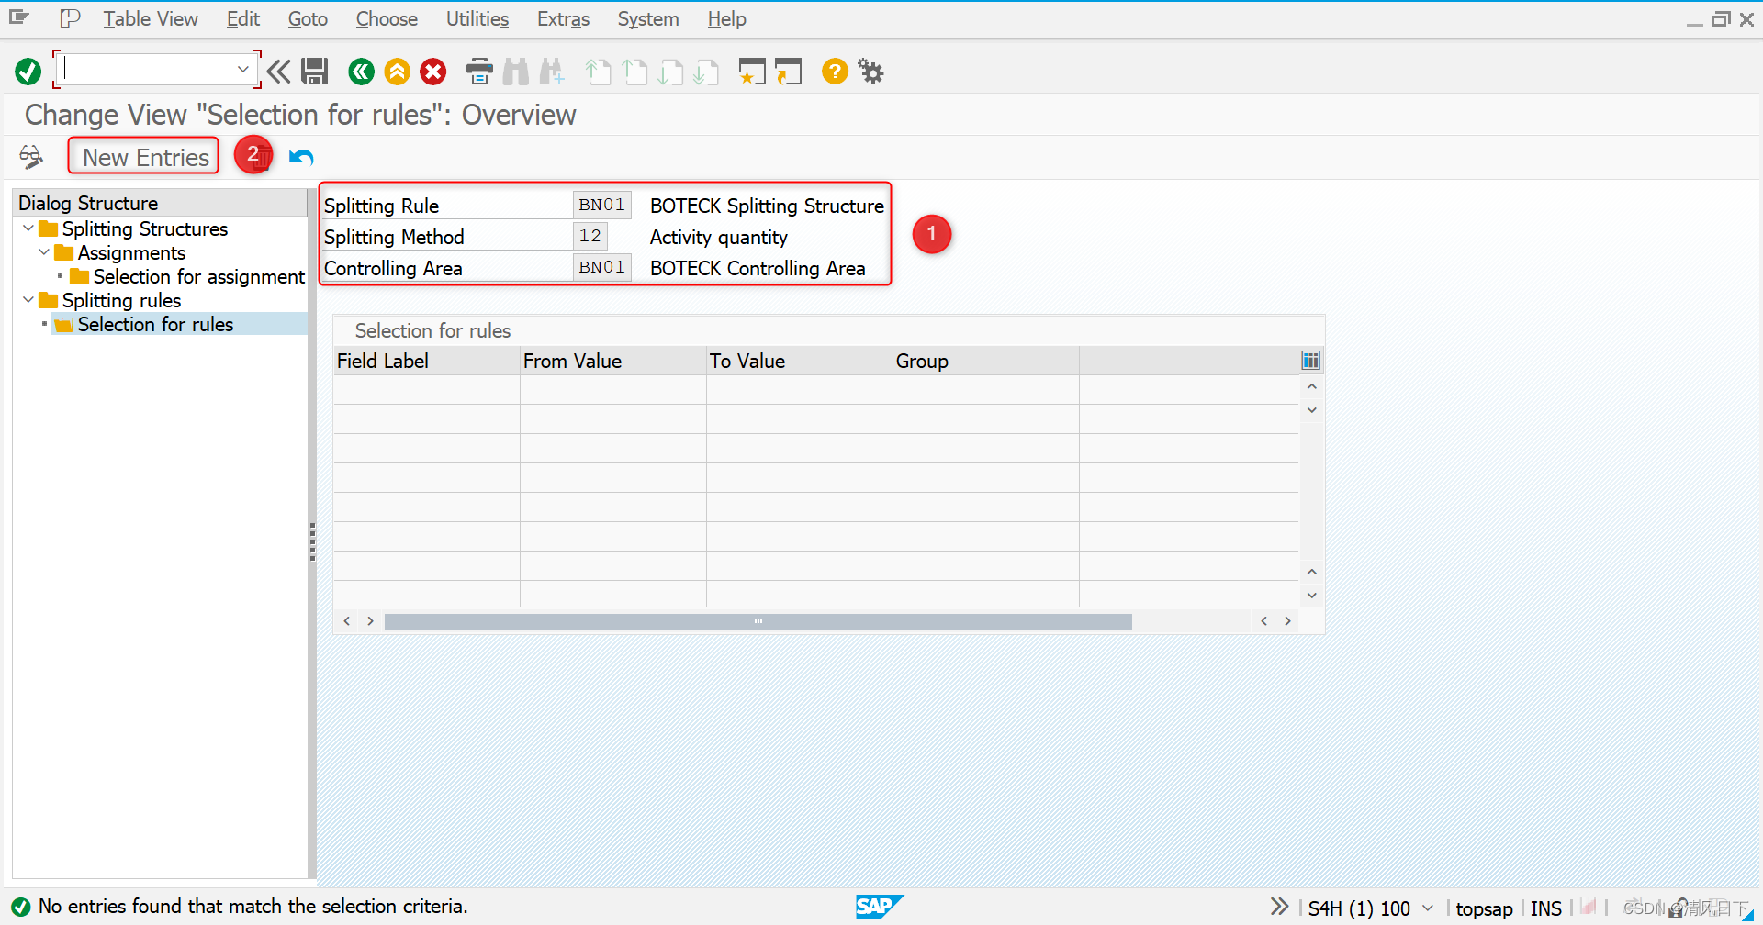The width and height of the screenshot is (1763, 925).
Task: Click the Save floppy disk icon
Action: click(315, 72)
